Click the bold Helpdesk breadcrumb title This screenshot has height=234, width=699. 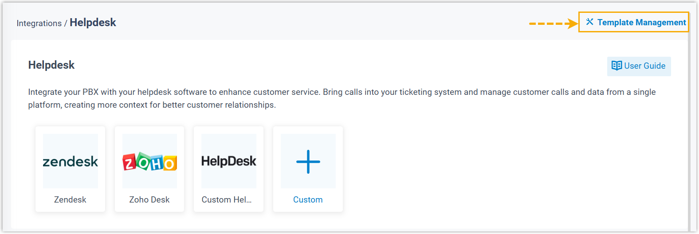(93, 23)
